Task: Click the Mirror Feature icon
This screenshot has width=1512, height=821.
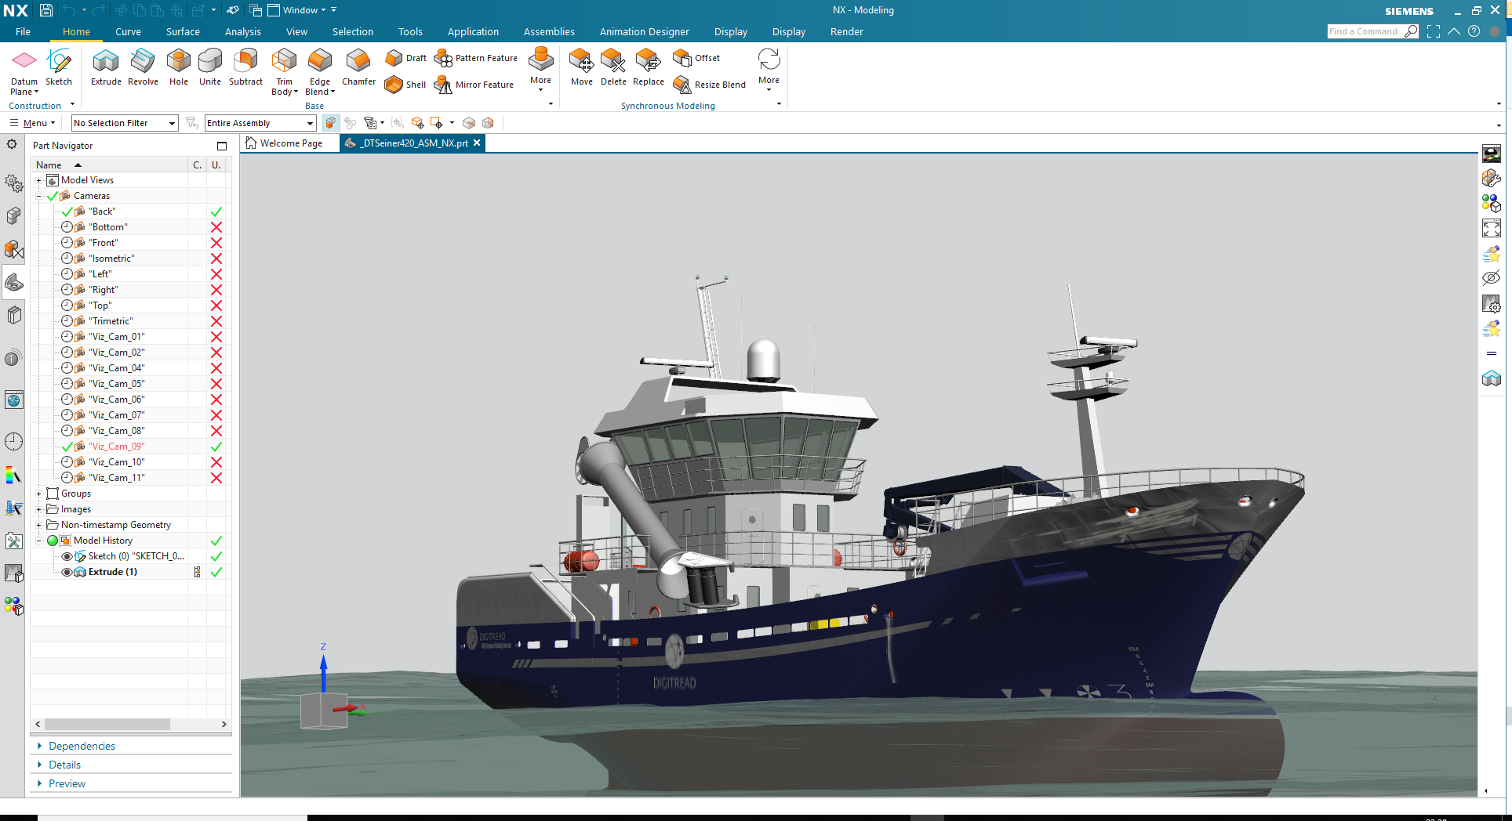Action: click(443, 85)
